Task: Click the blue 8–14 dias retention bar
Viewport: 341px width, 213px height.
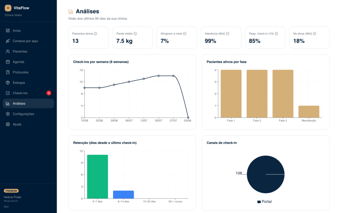Action: tap(123, 195)
